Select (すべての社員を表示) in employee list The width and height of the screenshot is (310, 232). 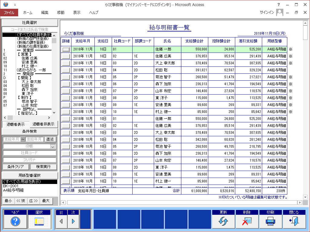pos(27,35)
